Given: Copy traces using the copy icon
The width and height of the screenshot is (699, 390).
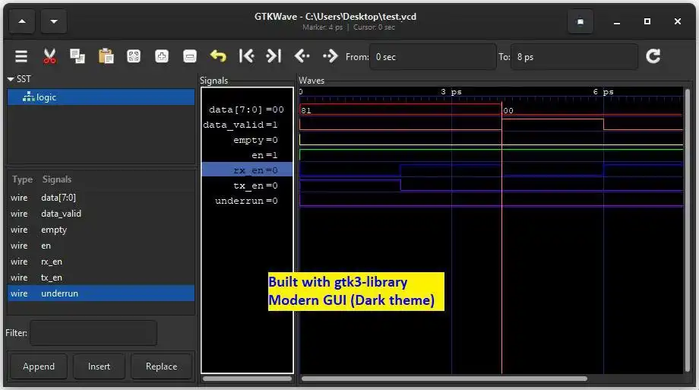Looking at the screenshot, I should pos(77,57).
